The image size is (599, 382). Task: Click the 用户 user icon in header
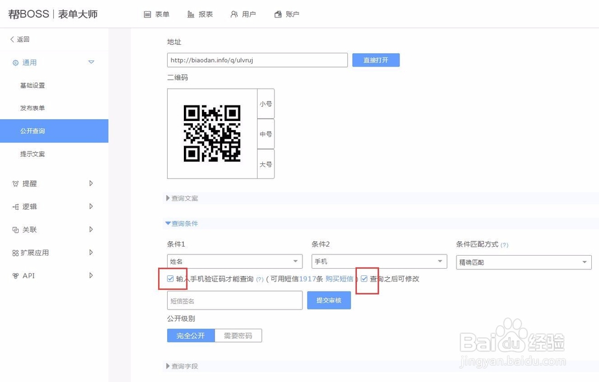(234, 14)
